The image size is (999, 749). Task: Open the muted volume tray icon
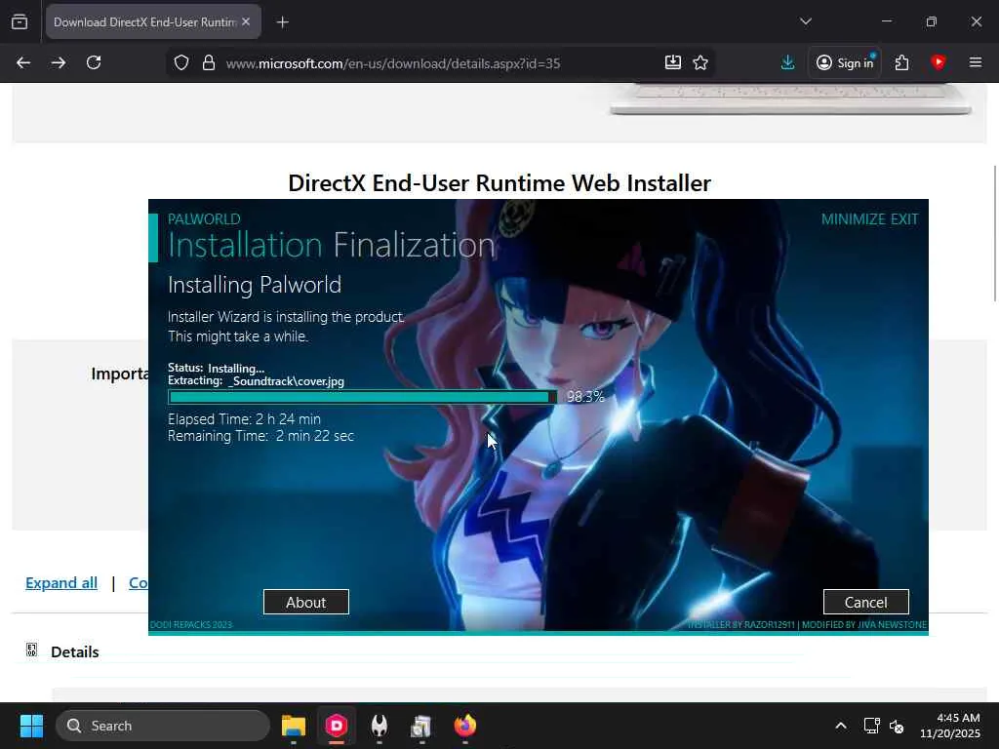(897, 726)
